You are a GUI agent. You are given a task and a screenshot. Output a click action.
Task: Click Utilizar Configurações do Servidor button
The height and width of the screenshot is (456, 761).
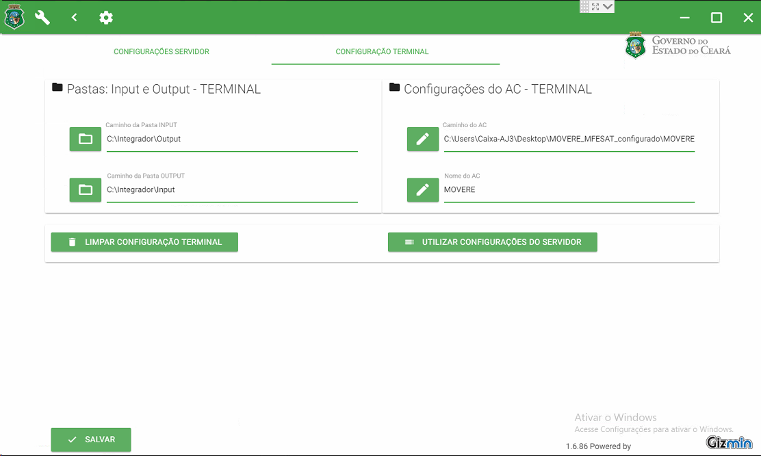[x=493, y=242]
